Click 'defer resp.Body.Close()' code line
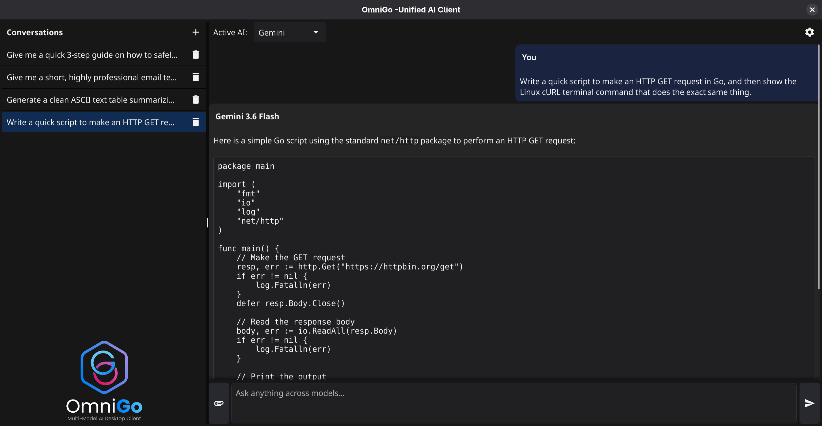This screenshot has width=822, height=426. click(x=290, y=303)
